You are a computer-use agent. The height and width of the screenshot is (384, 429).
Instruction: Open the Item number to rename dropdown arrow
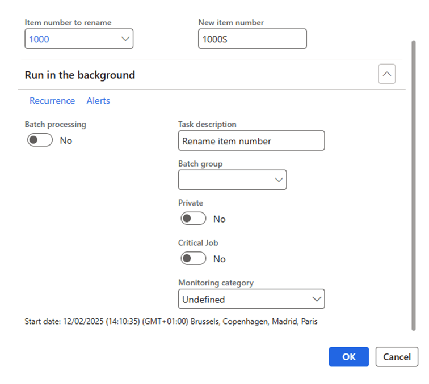(x=125, y=39)
